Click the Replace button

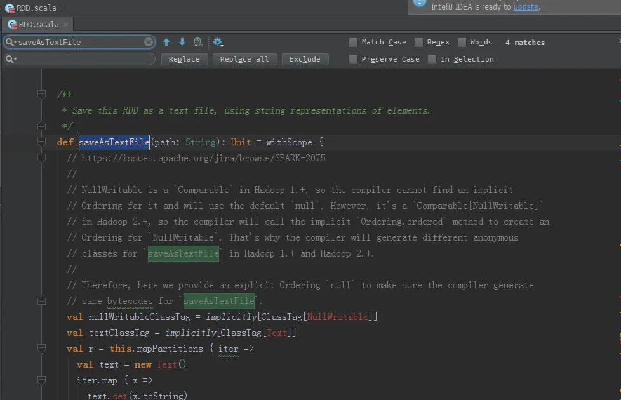[184, 59]
